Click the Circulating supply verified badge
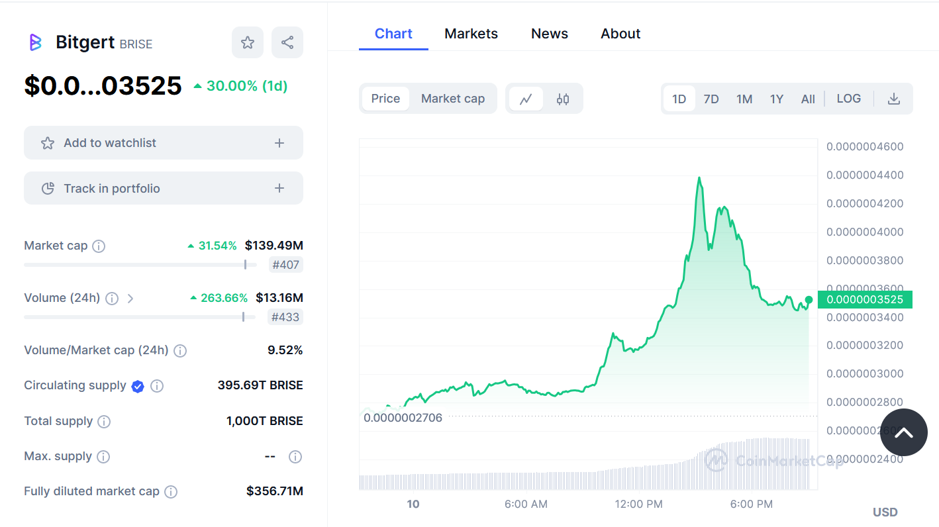 point(138,386)
